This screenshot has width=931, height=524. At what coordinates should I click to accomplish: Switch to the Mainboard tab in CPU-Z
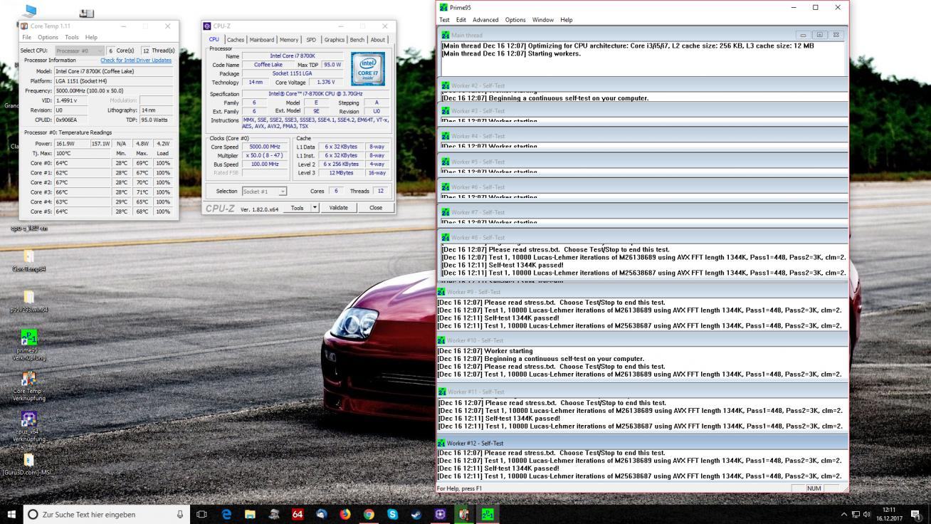tap(261, 40)
